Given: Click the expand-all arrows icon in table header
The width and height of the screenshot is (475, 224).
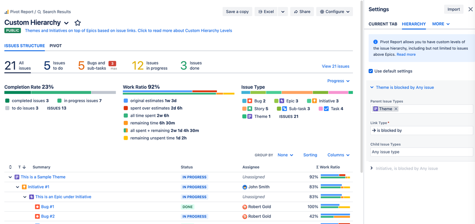Looking at the screenshot, I should pyautogui.click(x=10, y=167).
